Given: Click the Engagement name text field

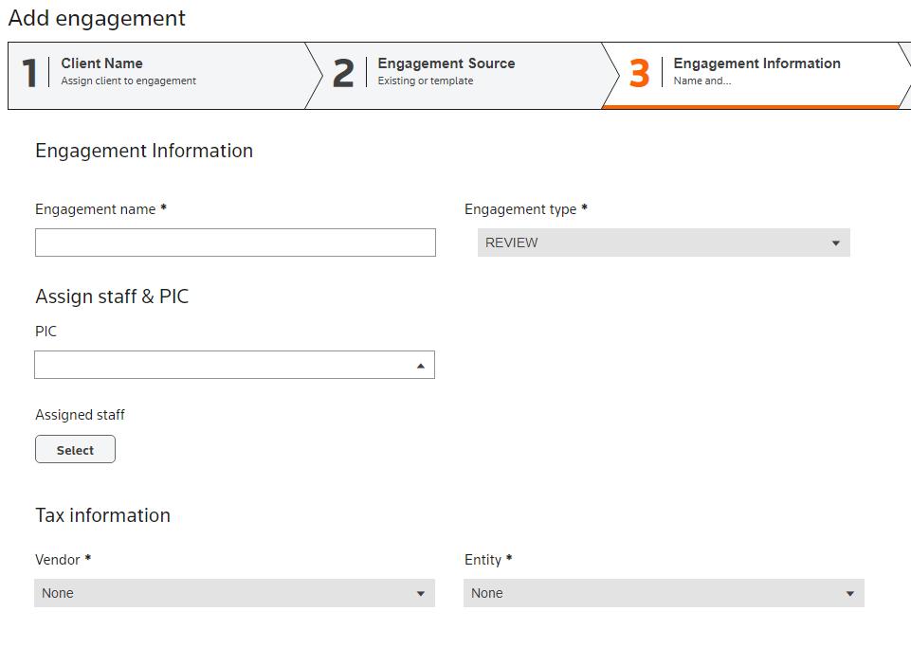Looking at the screenshot, I should point(235,243).
